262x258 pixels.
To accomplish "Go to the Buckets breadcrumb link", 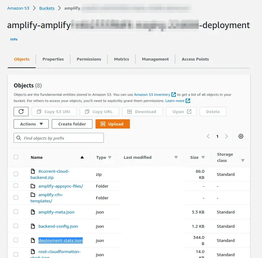I will (47, 8).
